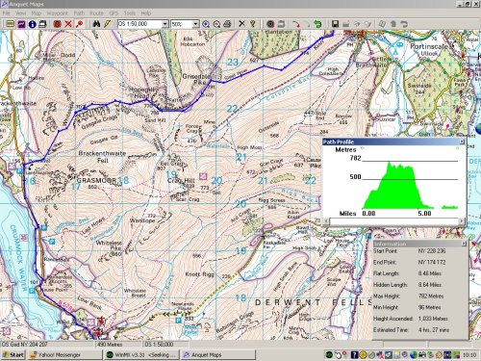Open the GPS menu
The image size is (481, 361).
click(x=114, y=13)
